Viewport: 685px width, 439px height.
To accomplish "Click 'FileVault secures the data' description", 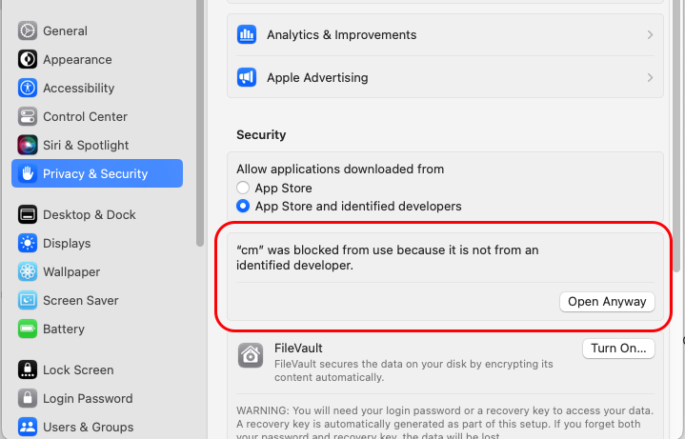I will click(413, 370).
